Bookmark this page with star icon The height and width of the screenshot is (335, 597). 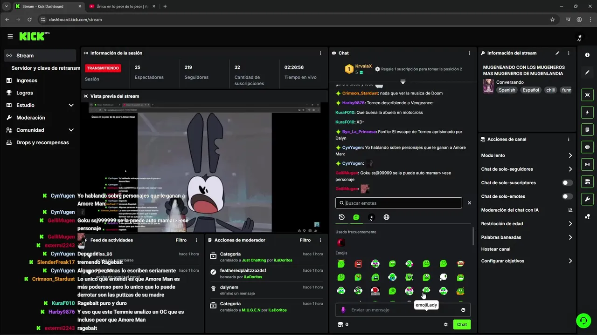553,20
